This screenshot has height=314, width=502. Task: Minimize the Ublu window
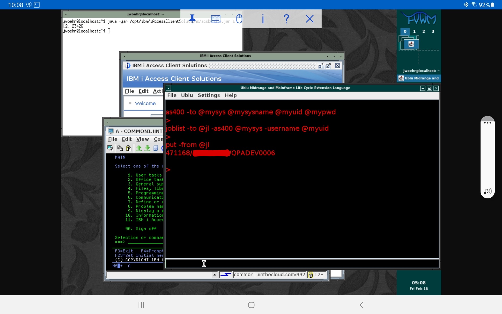(x=423, y=88)
